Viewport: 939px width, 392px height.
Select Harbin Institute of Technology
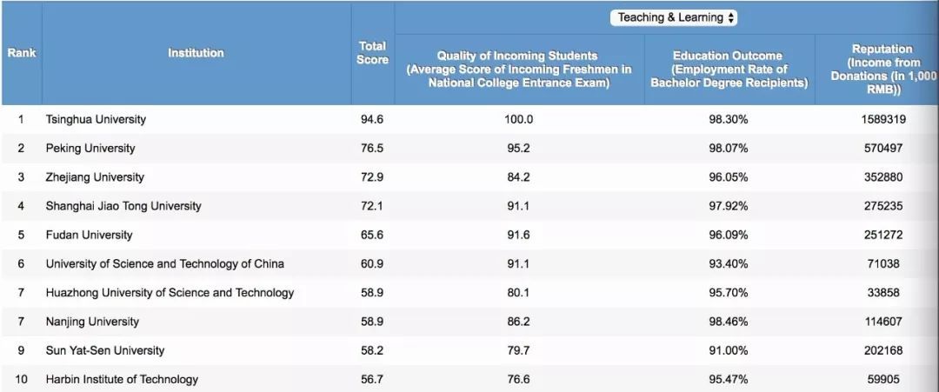122,379
